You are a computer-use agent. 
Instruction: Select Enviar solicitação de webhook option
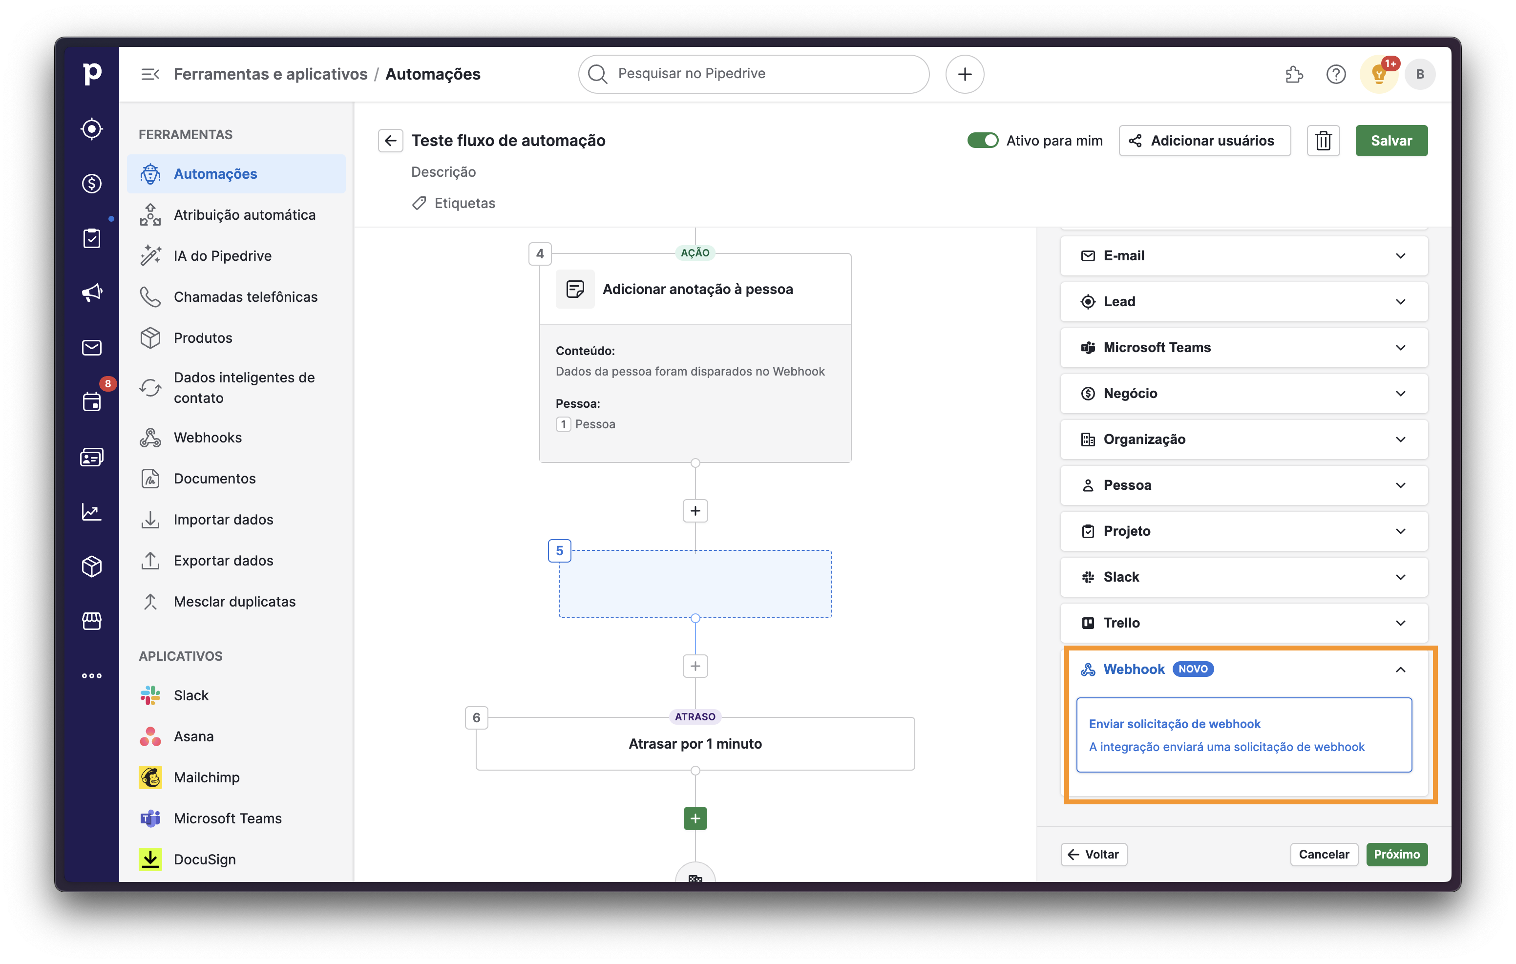click(x=1243, y=735)
